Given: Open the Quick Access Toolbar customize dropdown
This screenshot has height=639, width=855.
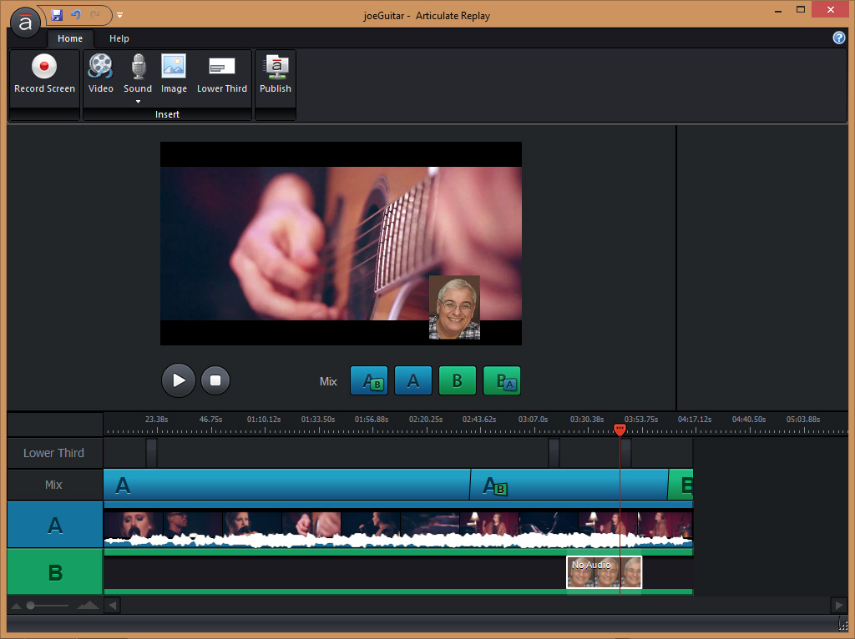Looking at the screenshot, I should click(120, 15).
